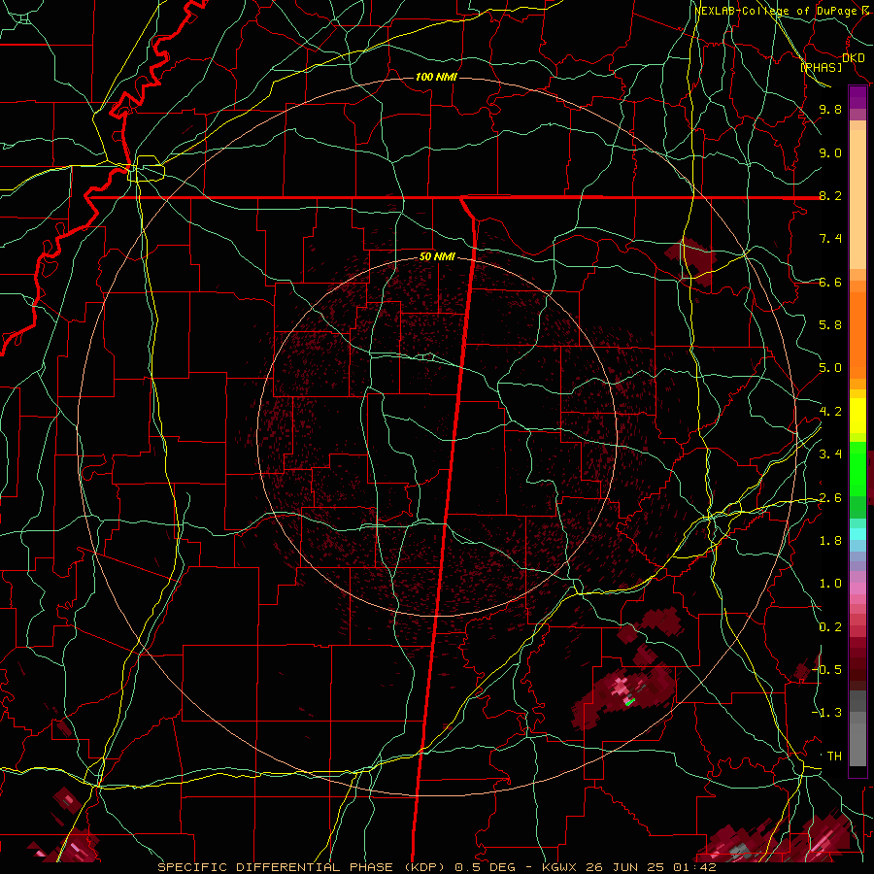Select the 7.4 value on the color scale

830,239
